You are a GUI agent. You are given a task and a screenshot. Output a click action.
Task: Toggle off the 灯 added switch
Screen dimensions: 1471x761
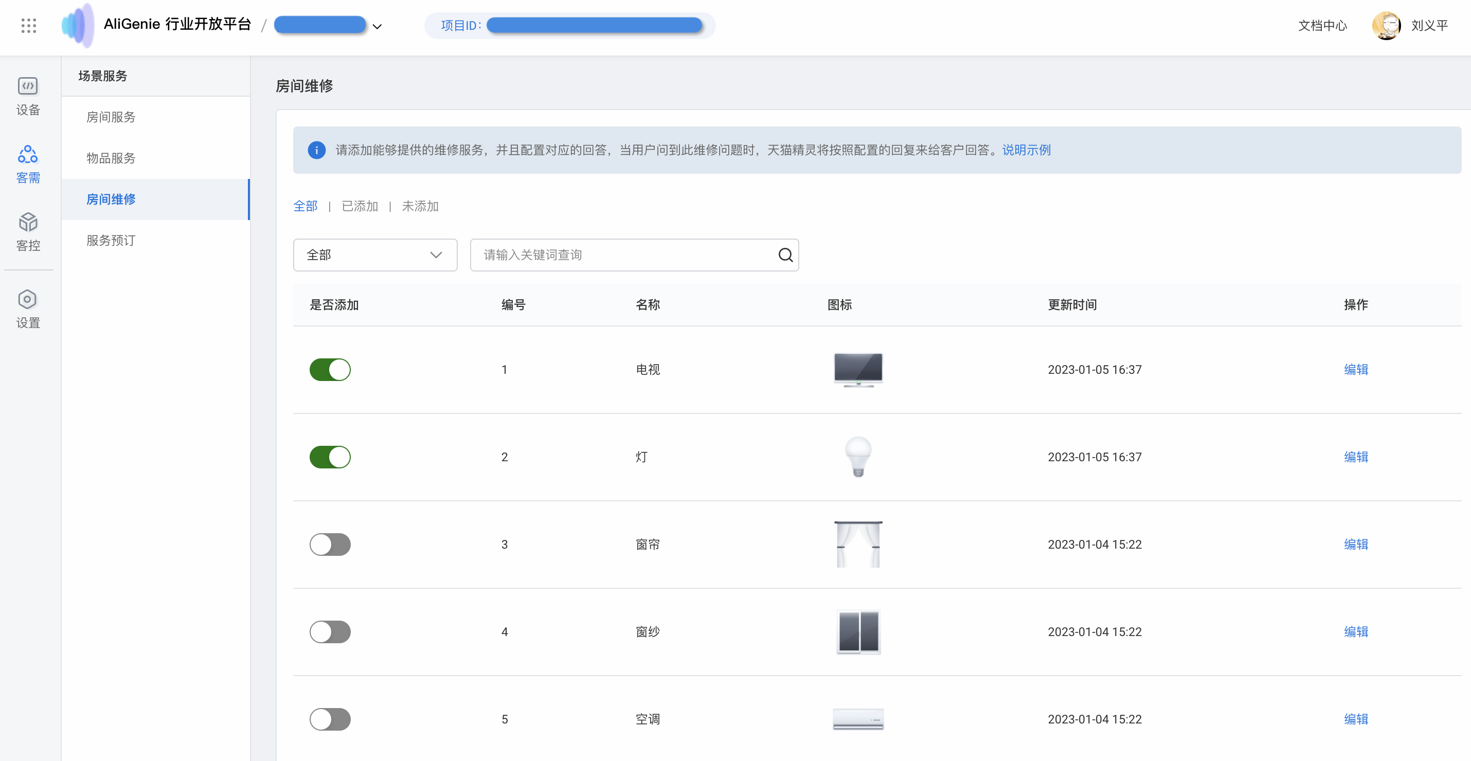(x=330, y=457)
